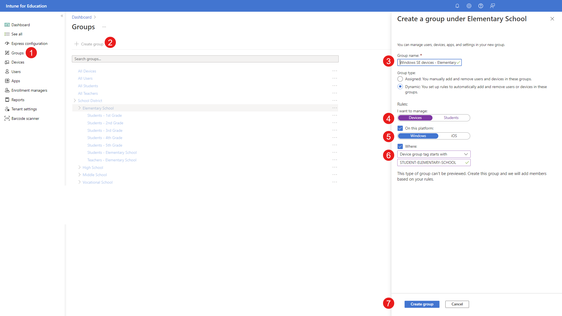Click the Barcode scanner icon in sidebar
Image resolution: width=562 pixels, height=316 pixels.
click(x=7, y=118)
